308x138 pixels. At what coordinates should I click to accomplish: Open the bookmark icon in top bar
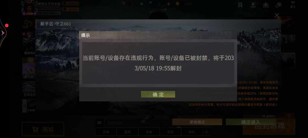click(x=240, y=5)
